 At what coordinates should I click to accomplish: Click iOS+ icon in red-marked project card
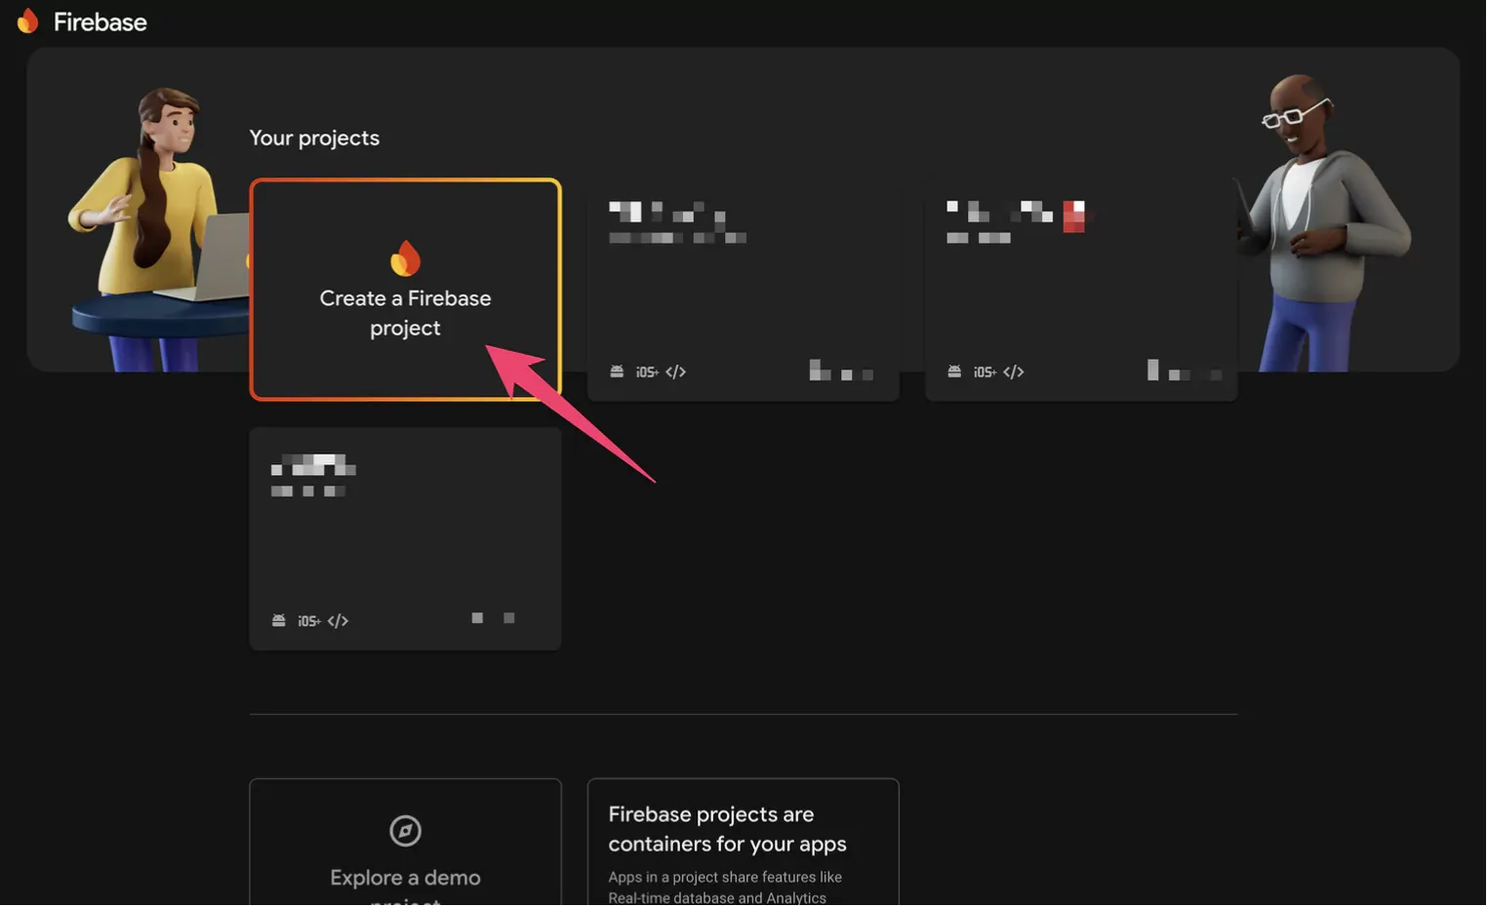click(x=985, y=372)
